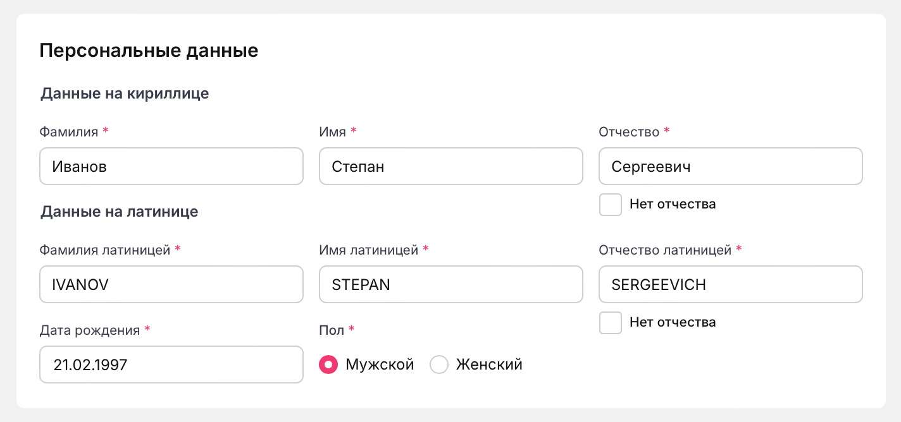Focus the STEPAN Latin name field
901x422 pixels.
point(450,284)
